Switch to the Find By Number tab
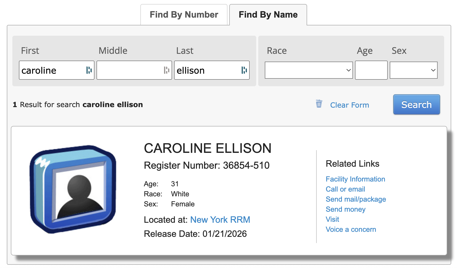Image resolution: width=457 pixels, height=268 pixels. tap(184, 15)
